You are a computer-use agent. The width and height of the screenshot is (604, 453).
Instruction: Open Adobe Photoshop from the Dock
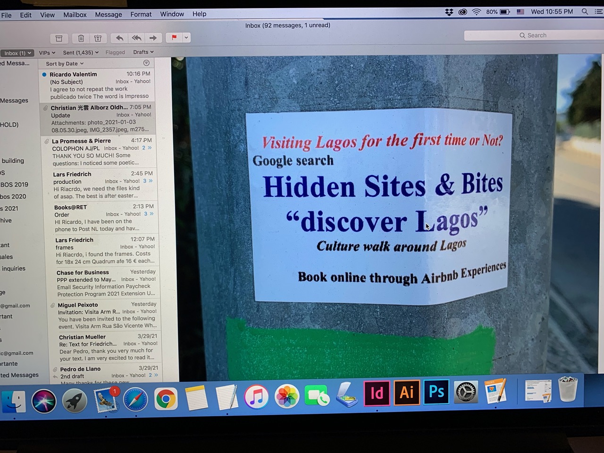[x=436, y=393]
